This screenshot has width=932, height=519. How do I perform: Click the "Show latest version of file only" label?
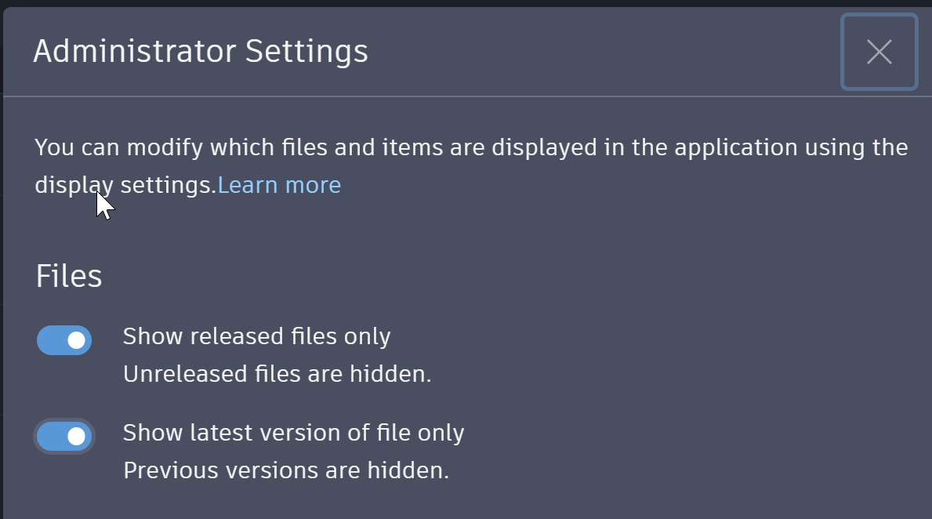pyautogui.click(x=293, y=432)
